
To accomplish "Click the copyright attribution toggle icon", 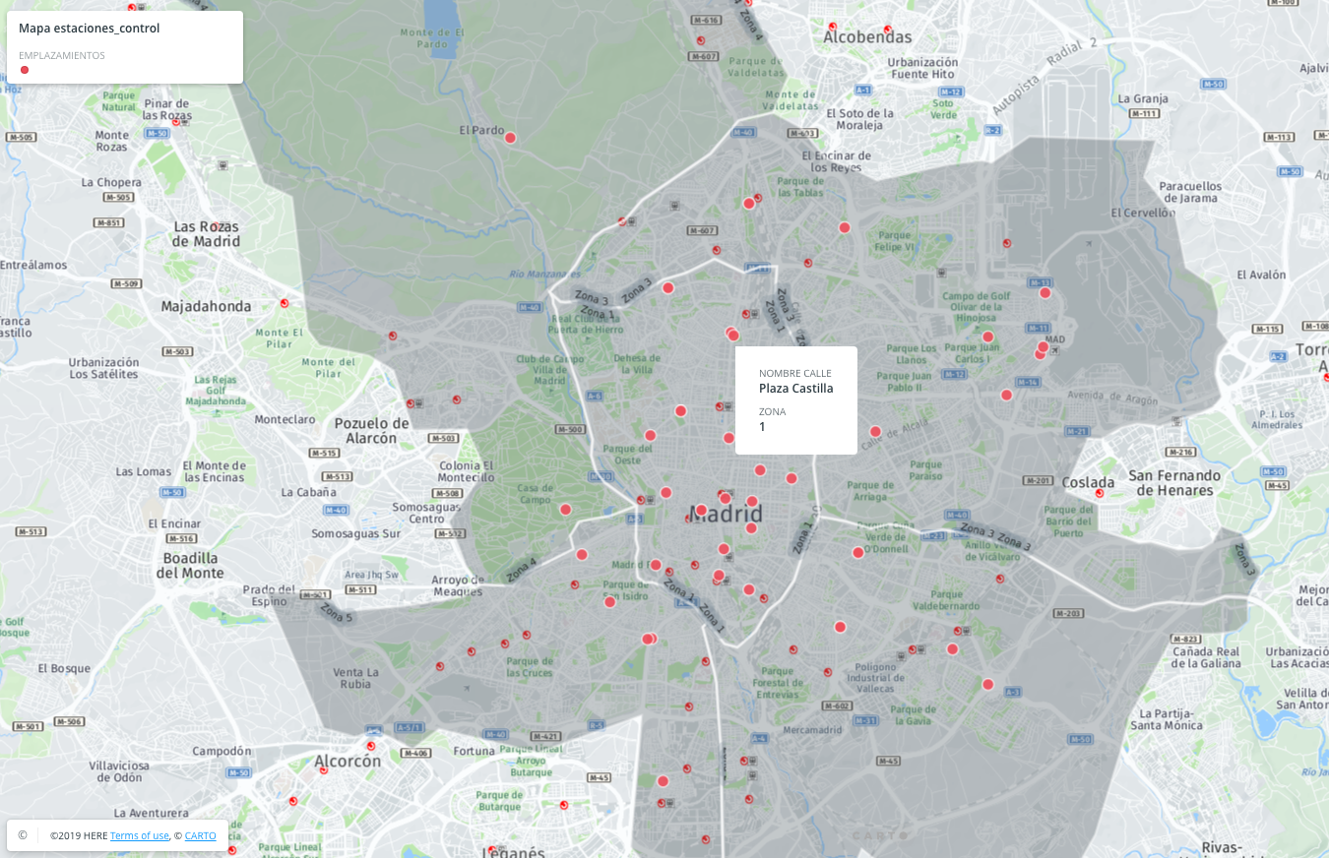I will coord(23,835).
